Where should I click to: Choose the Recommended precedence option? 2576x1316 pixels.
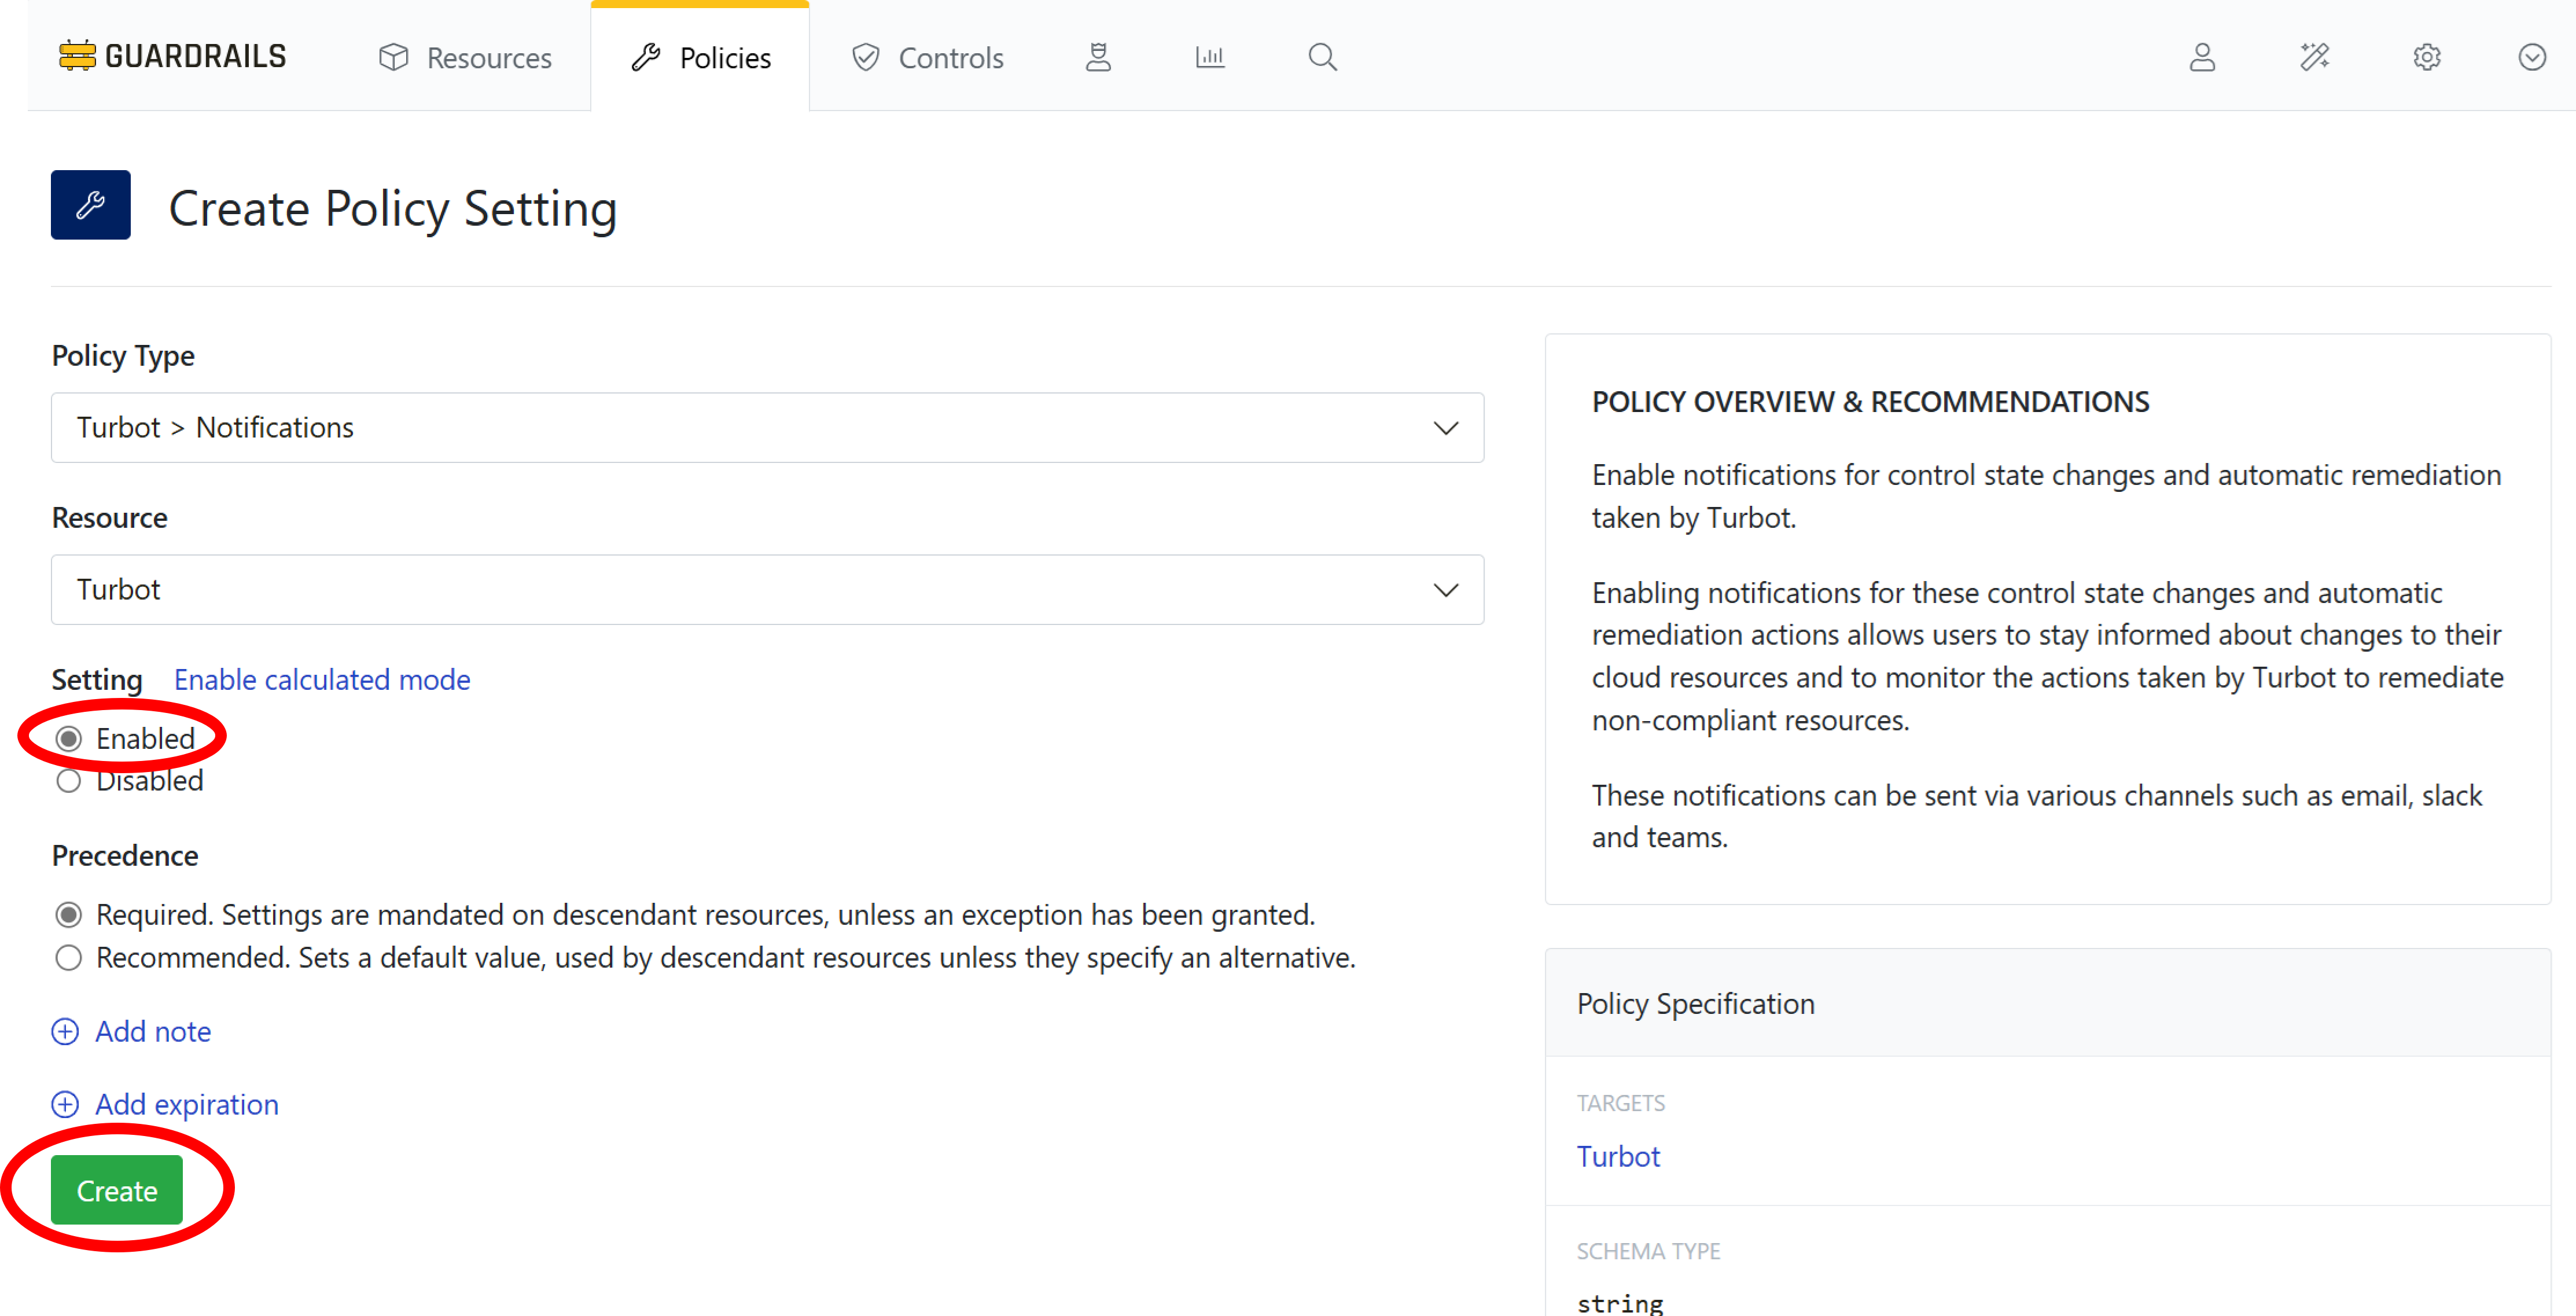[x=68, y=957]
